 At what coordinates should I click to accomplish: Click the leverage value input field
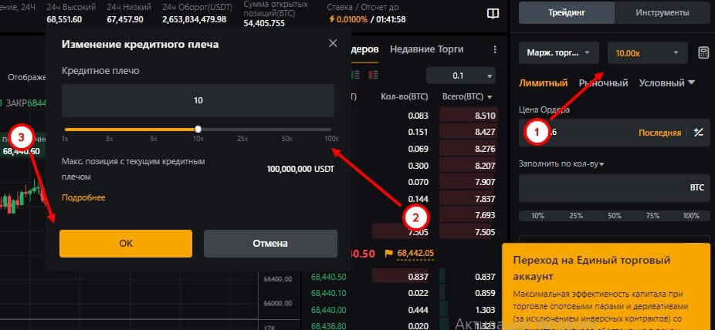coord(198,100)
